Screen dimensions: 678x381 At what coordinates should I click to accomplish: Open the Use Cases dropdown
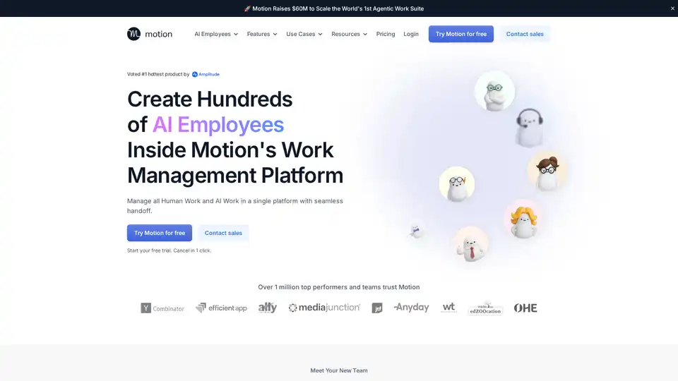[x=304, y=34]
